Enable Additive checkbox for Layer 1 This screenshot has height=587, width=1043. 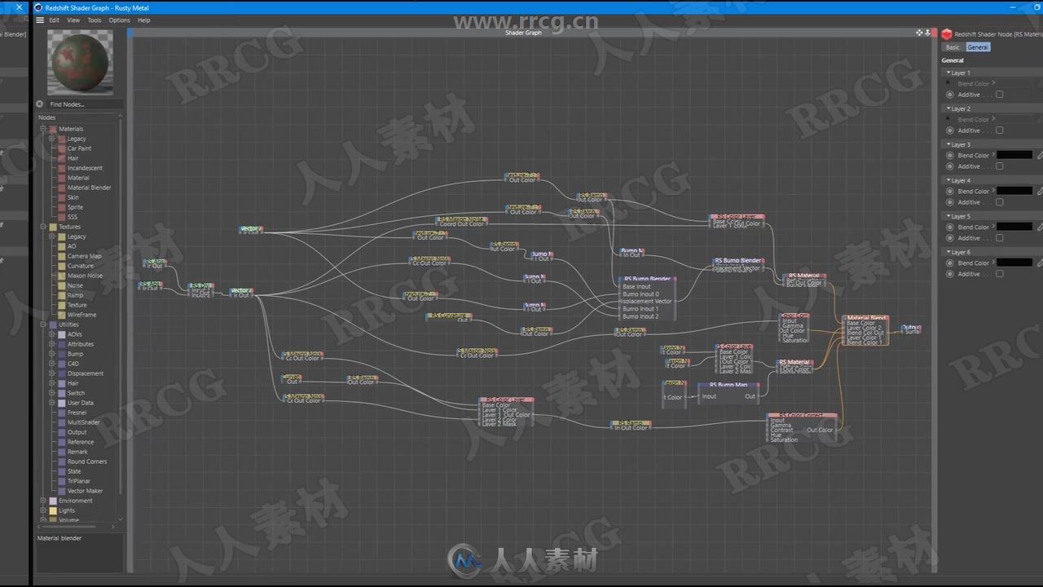(x=1000, y=95)
